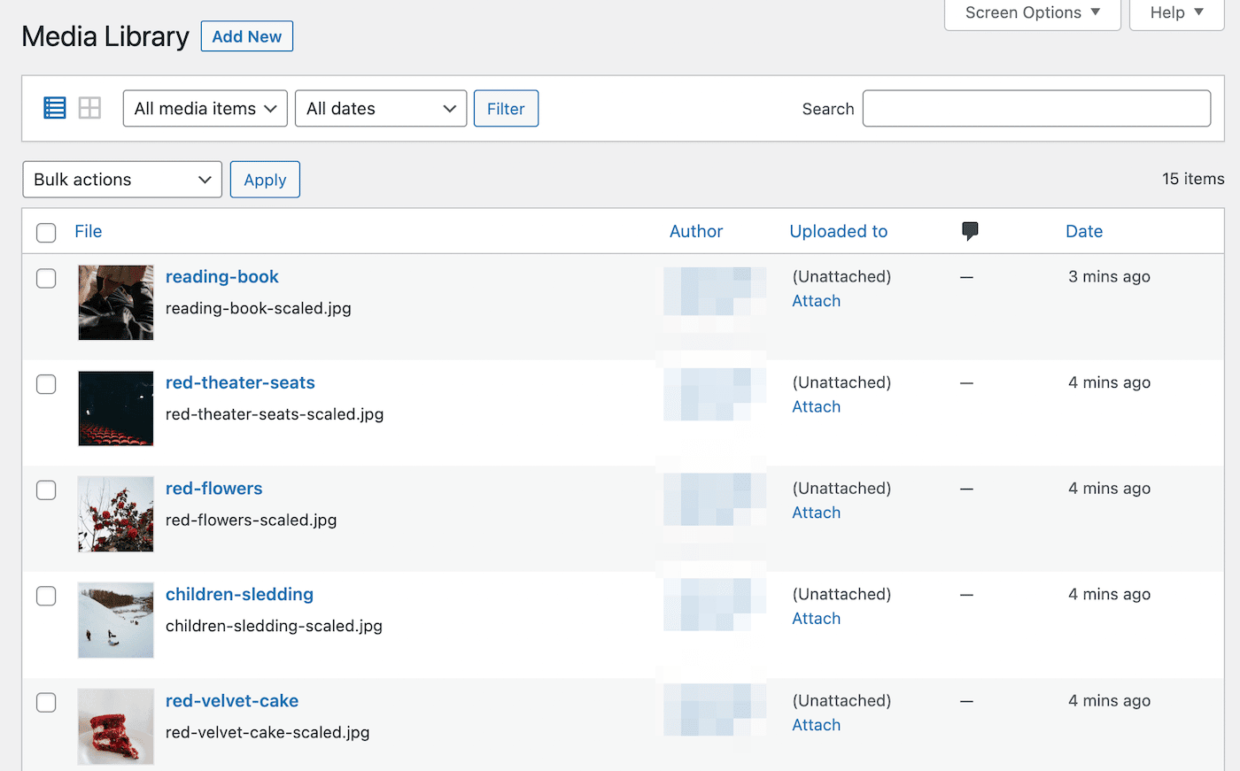Switch to grid view icon

pos(89,108)
